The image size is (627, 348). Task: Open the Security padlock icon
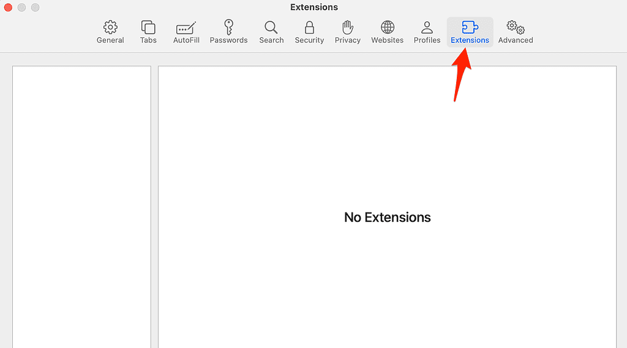click(x=309, y=28)
